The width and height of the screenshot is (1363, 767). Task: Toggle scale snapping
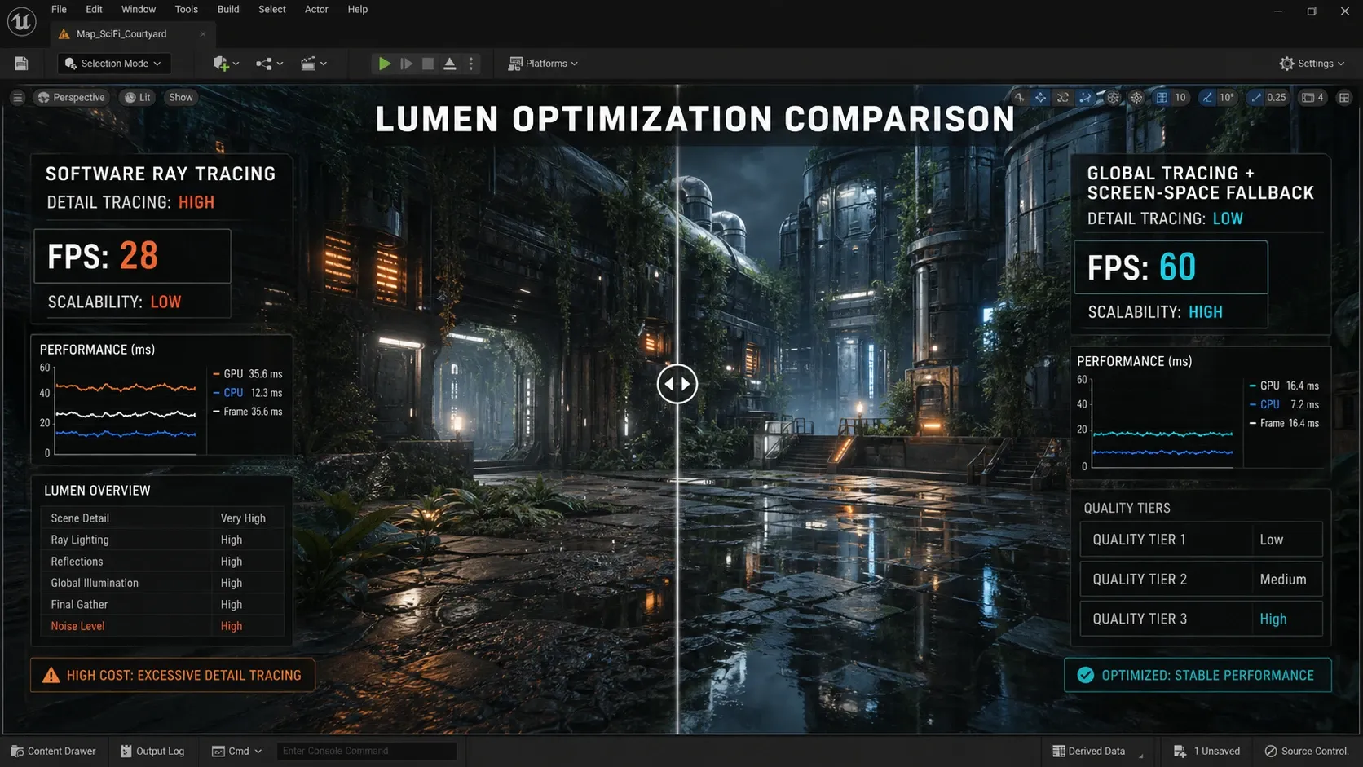tap(1256, 97)
